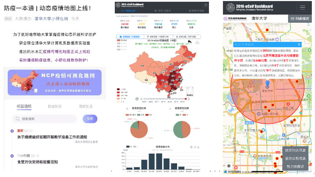
Task: Click the magnifier icon in 搜索通知 box
Action: 18,119
